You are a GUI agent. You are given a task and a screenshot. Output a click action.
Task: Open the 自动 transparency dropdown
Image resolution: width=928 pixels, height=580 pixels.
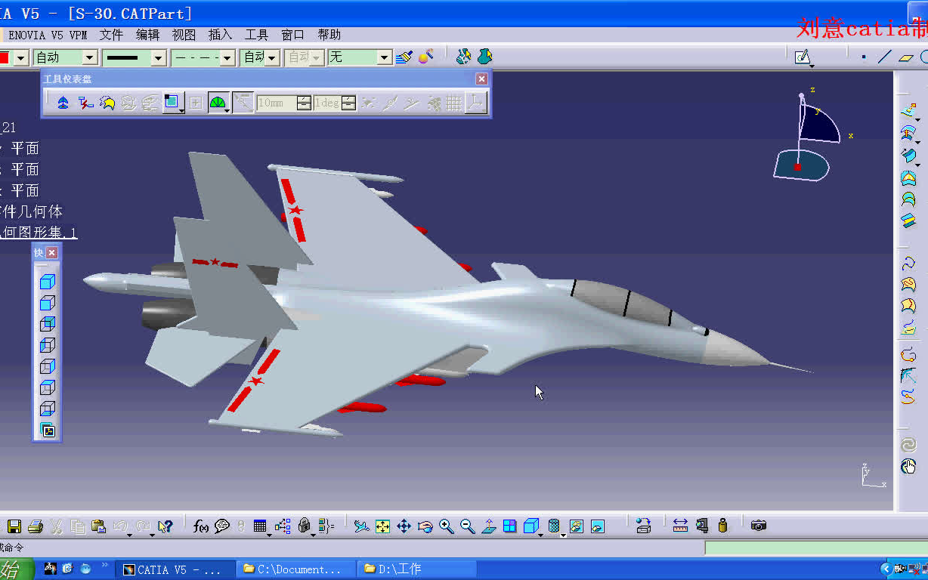(90, 57)
